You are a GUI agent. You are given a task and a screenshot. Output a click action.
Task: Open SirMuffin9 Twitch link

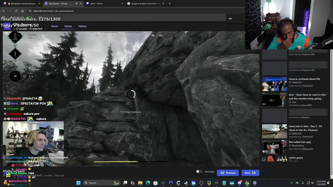pyautogui.click(x=36, y=29)
